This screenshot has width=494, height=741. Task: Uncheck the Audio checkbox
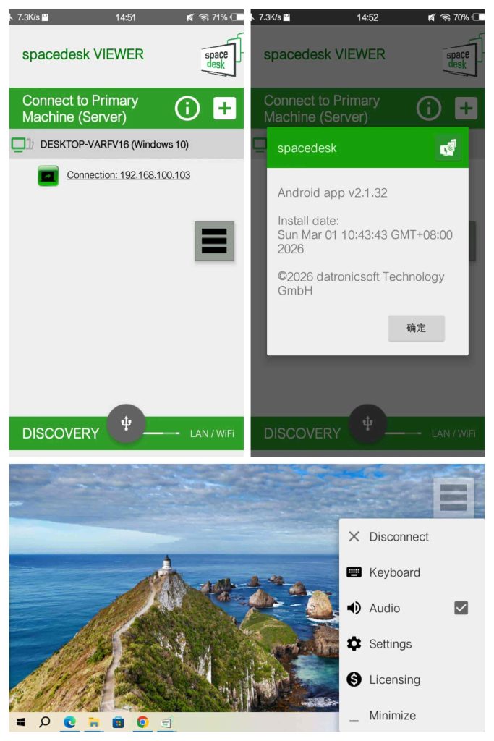pos(461,608)
